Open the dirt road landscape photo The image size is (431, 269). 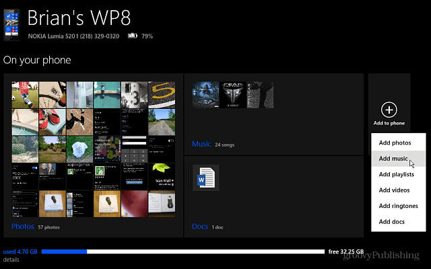pyautogui.click(x=162, y=122)
